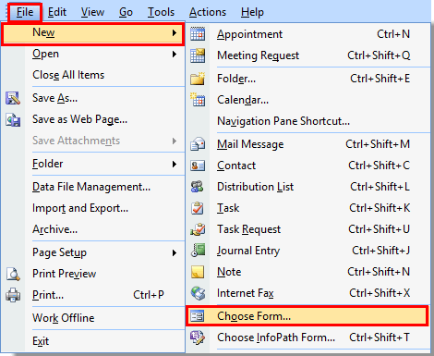
Task: Choose Journal Entry label
Action: tap(248, 251)
